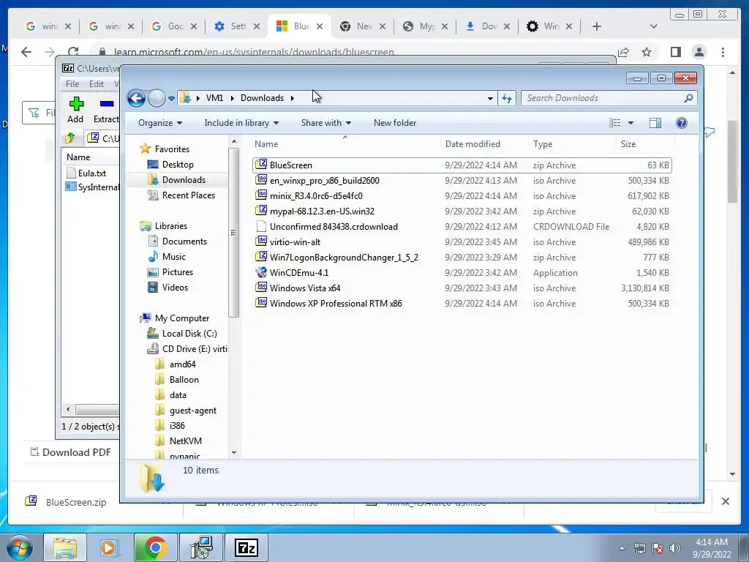
Task: Reload the Chrome page
Action: (x=73, y=52)
